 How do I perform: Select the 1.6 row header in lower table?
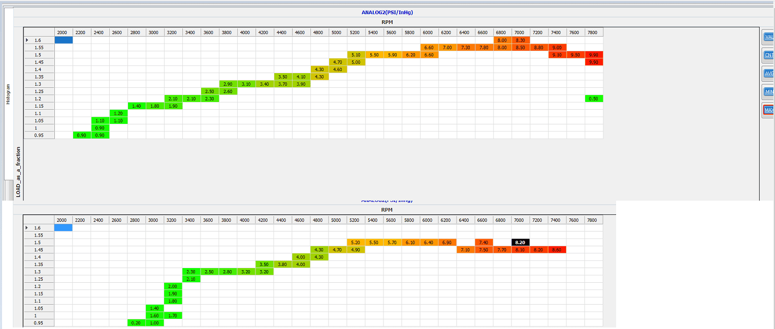tap(39, 228)
